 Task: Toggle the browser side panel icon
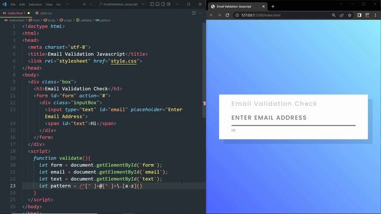[x=360, y=15]
